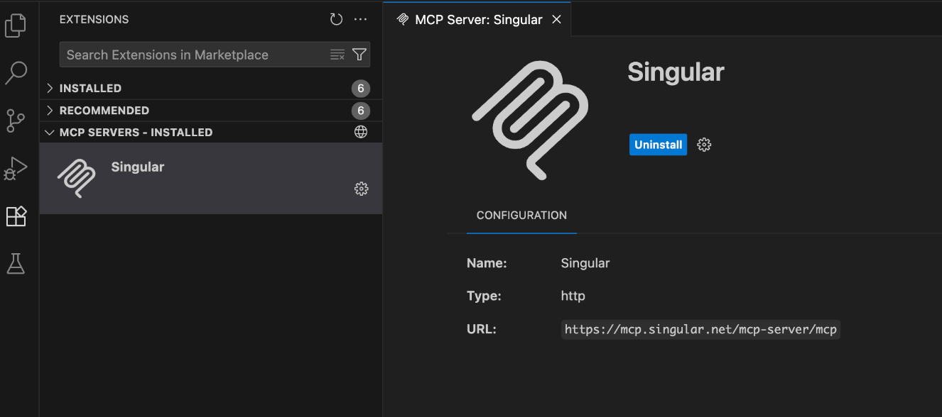Refresh the Extensions list
This screenshot has height=417, width=942.
(x=336, y=19)
